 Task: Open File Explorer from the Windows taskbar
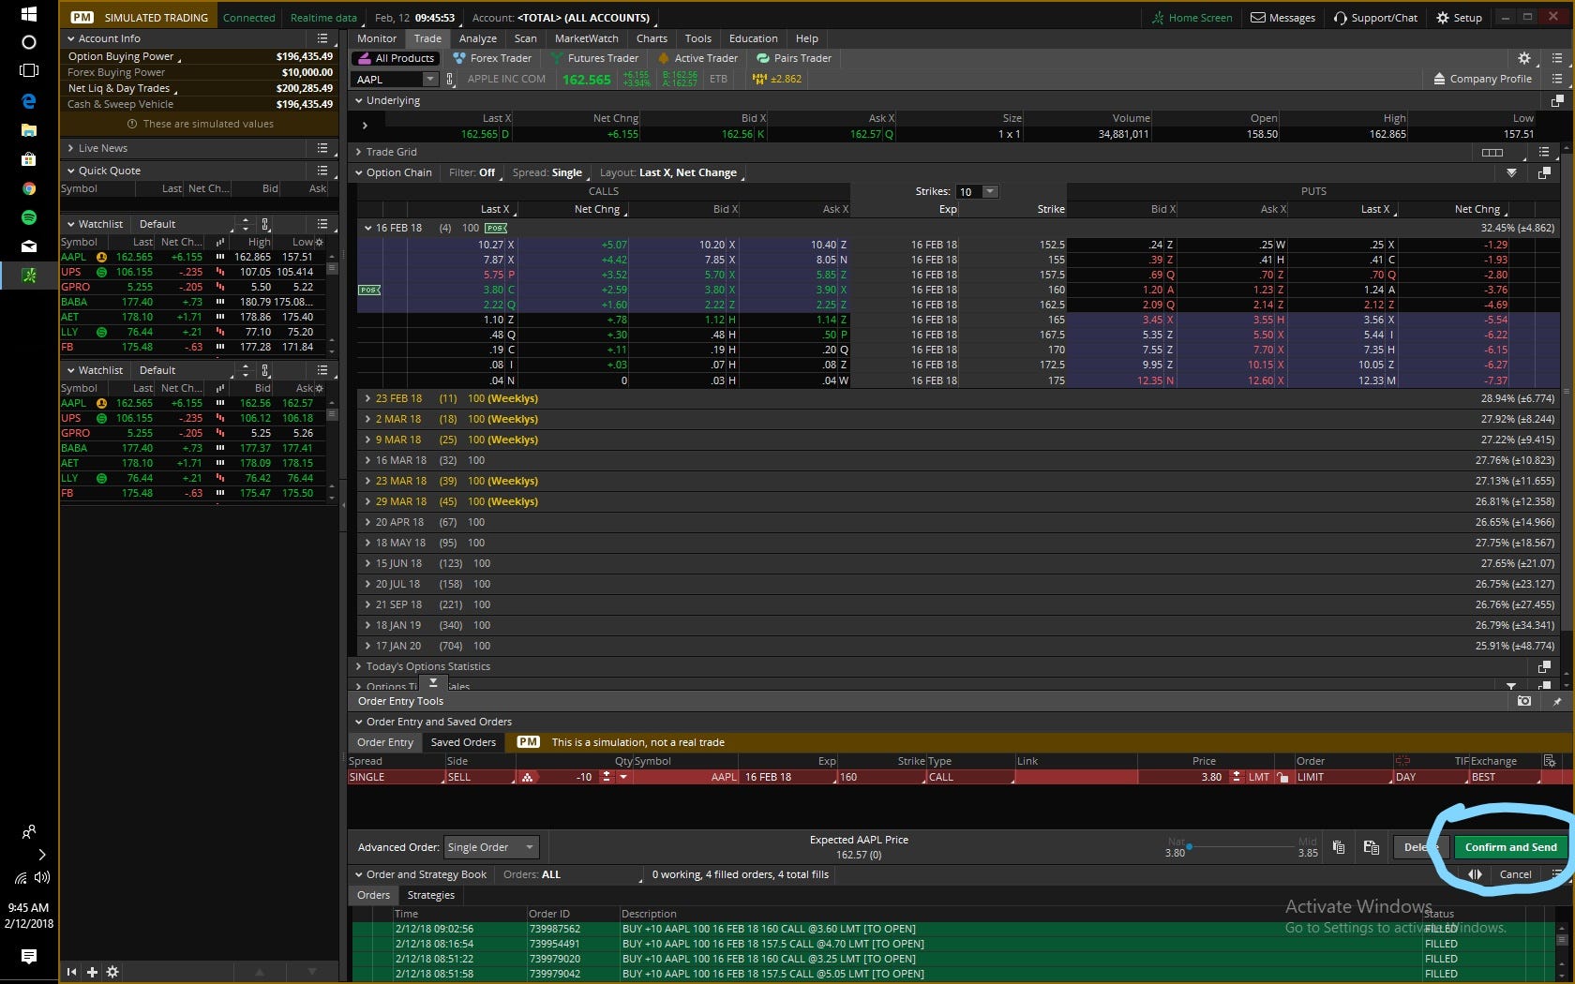tap(29, 130)
